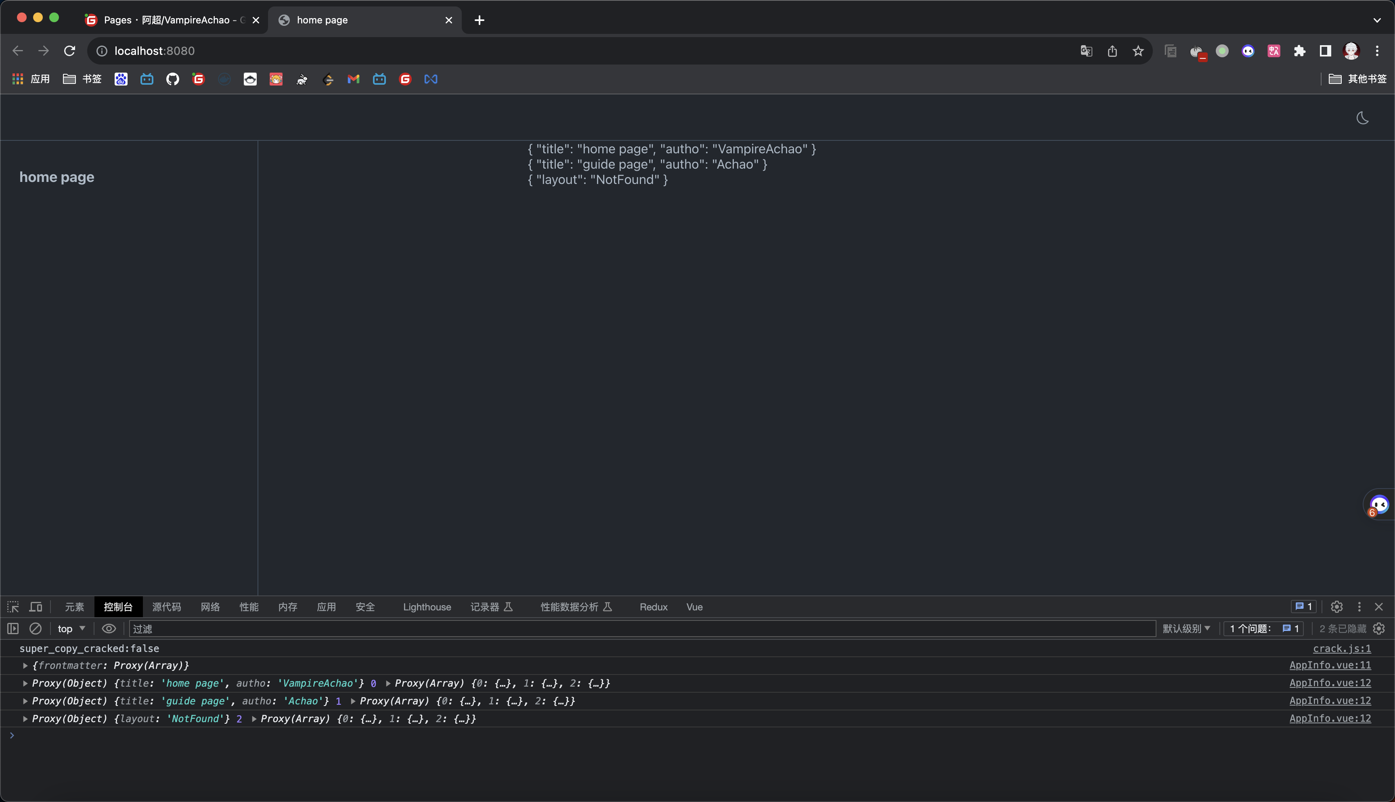Open the top context dropdown

click(x=71, y=629)
